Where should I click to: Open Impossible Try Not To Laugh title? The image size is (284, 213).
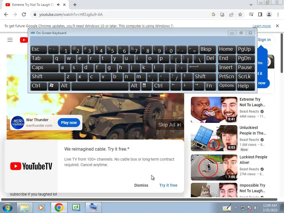[252, 188]
